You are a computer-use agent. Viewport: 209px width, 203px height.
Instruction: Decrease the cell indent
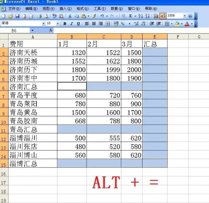point(151,24)
